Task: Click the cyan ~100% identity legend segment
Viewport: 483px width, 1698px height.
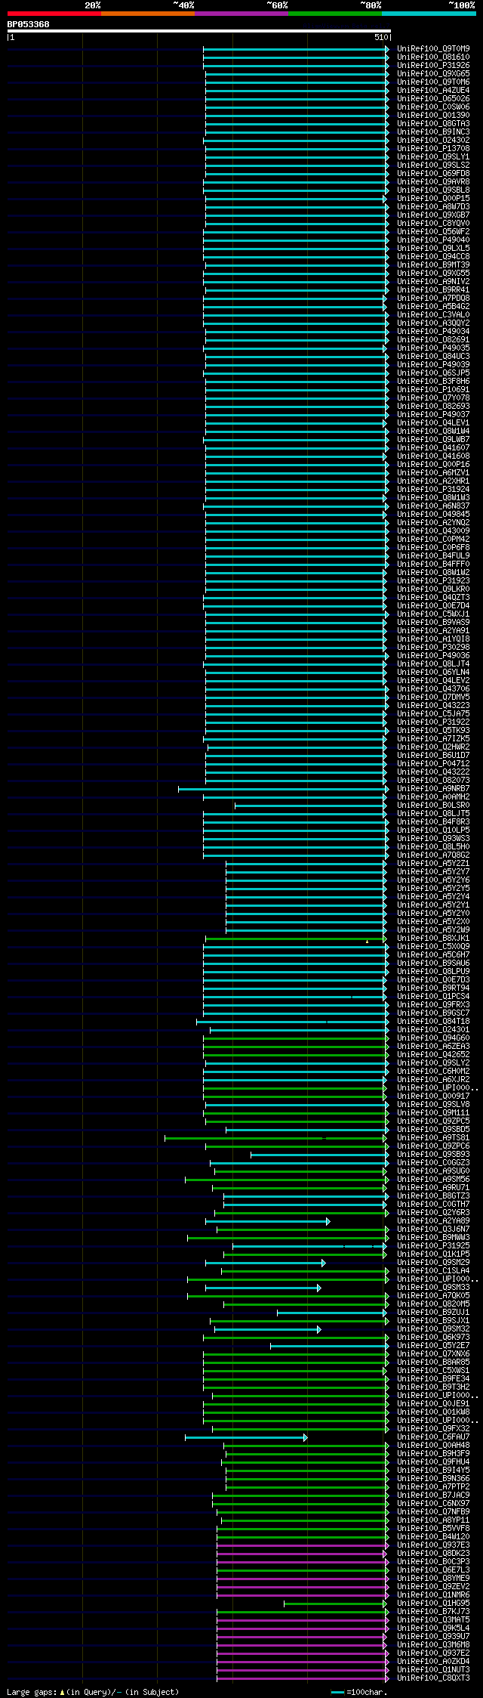Action: pos(429,14)
